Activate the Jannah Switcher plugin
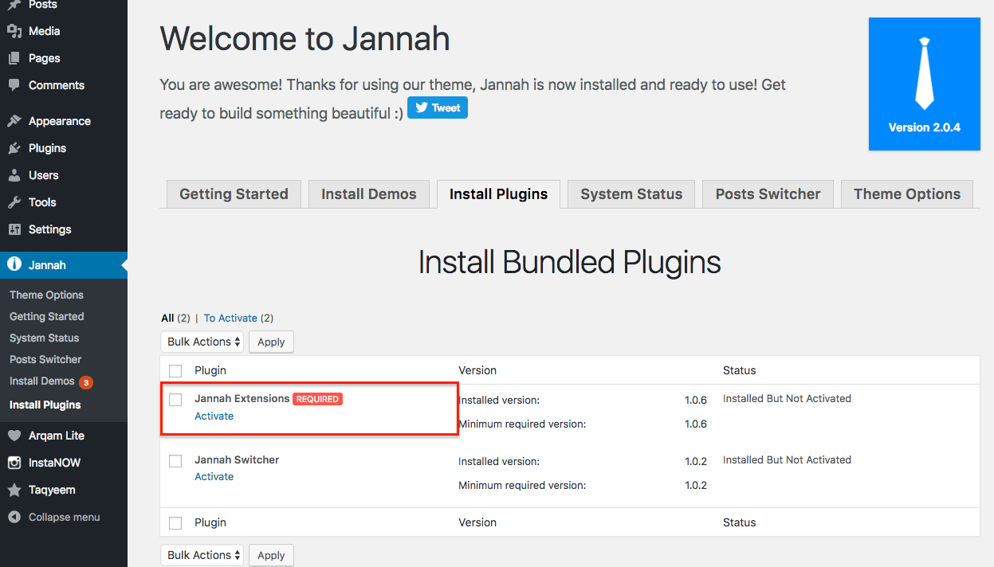 (x=214, y=476)
